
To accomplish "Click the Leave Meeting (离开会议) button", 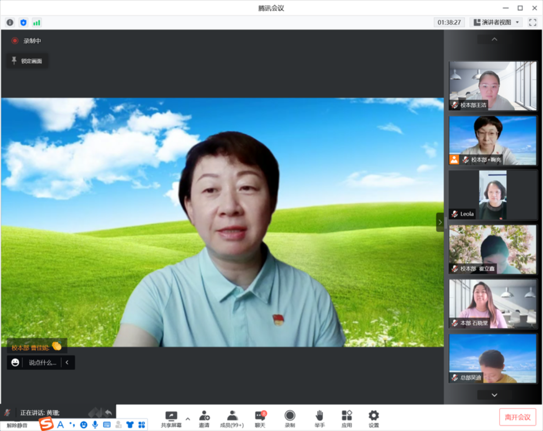I will [518, 417].
